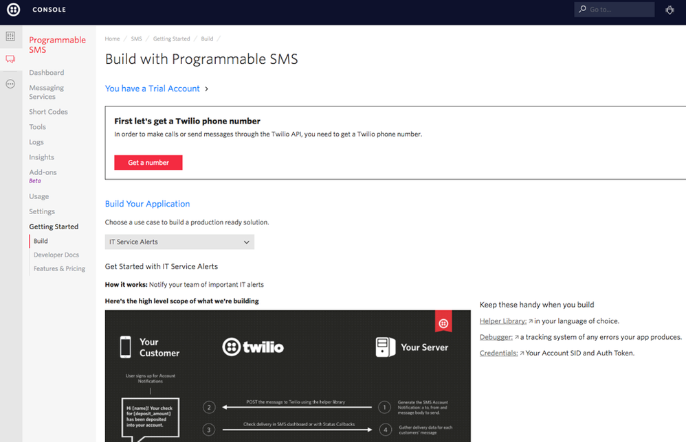
Task: Click the First let's get a Twilio phone number heading
Action: [x=187, y=121]
